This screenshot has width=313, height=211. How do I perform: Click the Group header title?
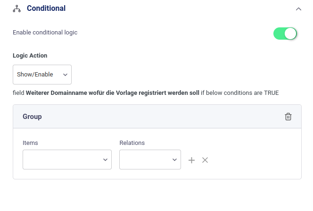click(x=32, y=117)
